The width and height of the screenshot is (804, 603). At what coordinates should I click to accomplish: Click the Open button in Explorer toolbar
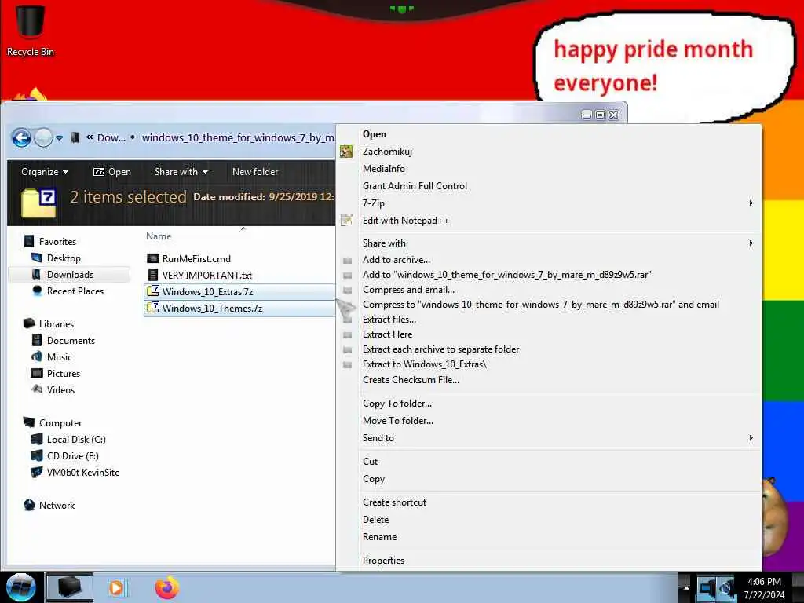111,172
